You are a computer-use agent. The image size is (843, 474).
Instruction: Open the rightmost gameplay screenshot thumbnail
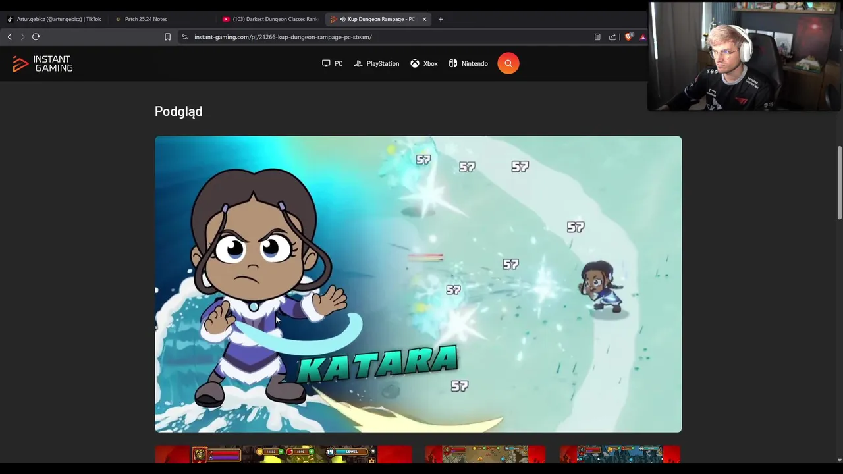620,454
